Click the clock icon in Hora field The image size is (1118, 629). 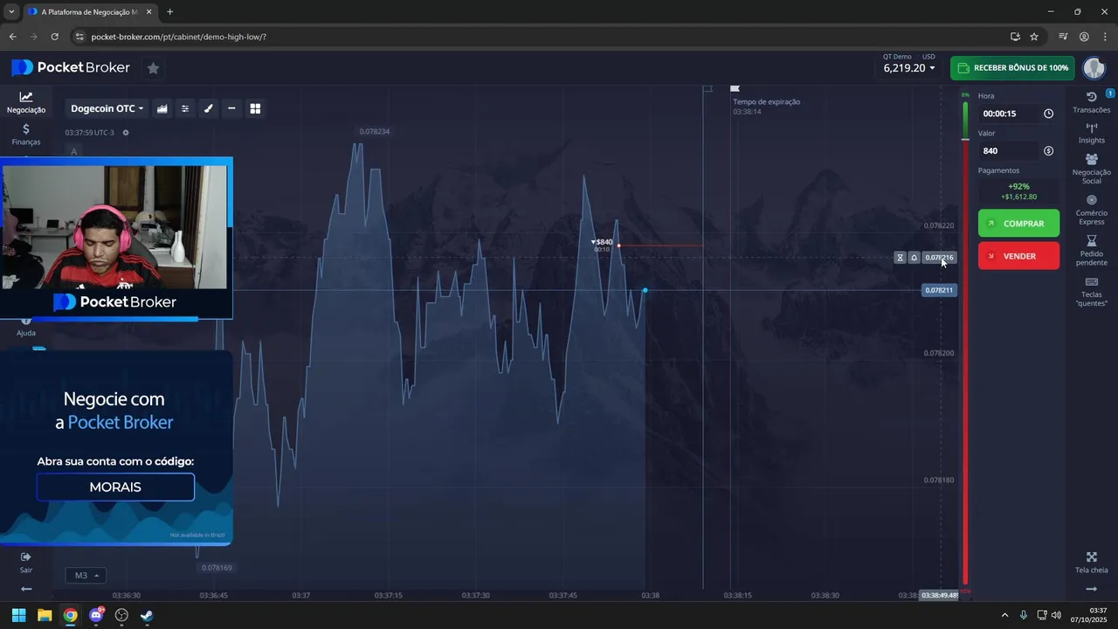(x=1048, y=114)
